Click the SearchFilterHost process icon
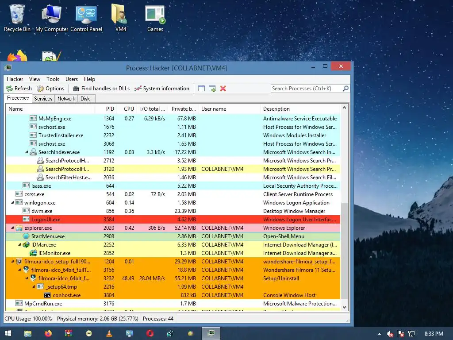453x340 pixels. point(40,177)
